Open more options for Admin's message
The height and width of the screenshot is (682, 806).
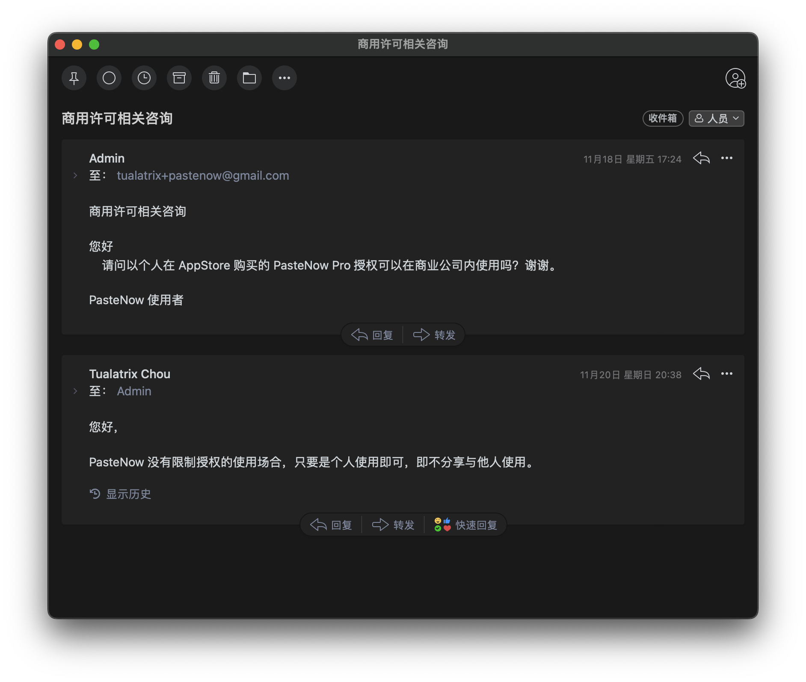click(727, 158)
